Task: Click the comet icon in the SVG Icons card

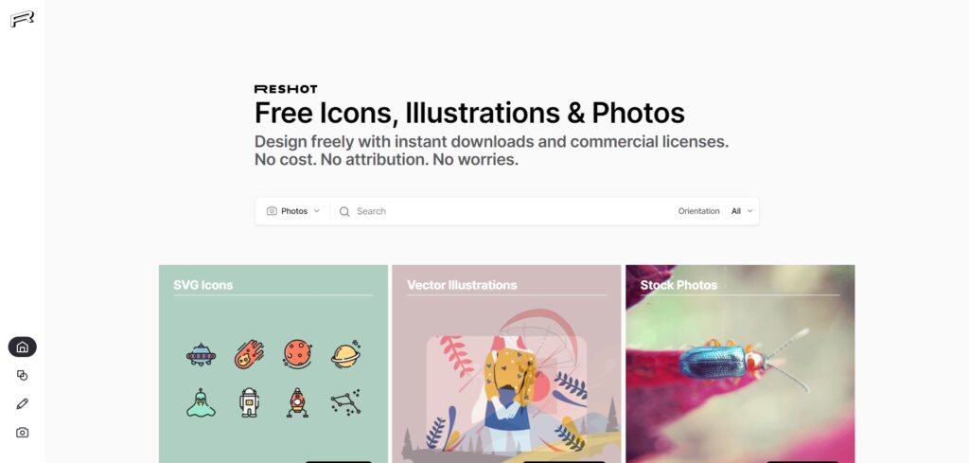Action: [249, 354]
